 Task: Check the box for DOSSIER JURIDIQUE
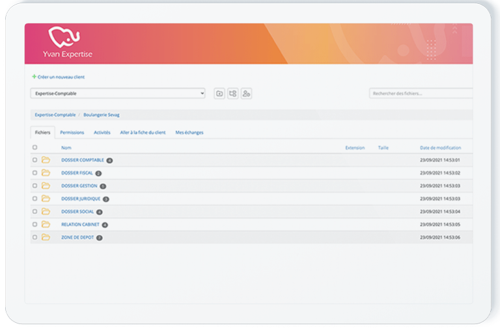click(35, 199)
